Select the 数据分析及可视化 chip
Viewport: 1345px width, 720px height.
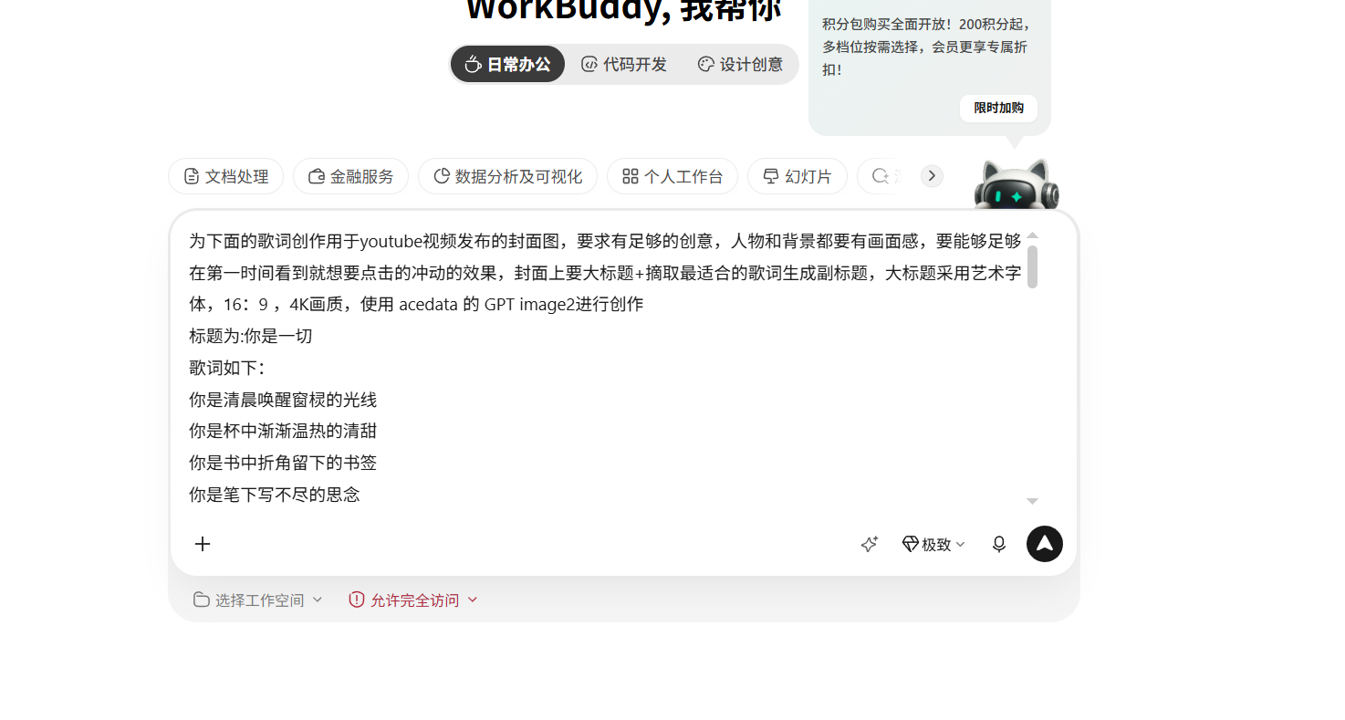point(507,176)
